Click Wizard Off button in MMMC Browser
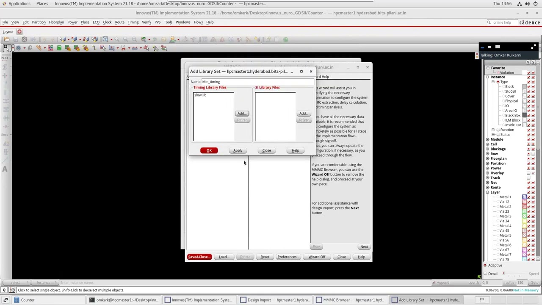The height and width of the screenshot is (305, 542). 317,257
